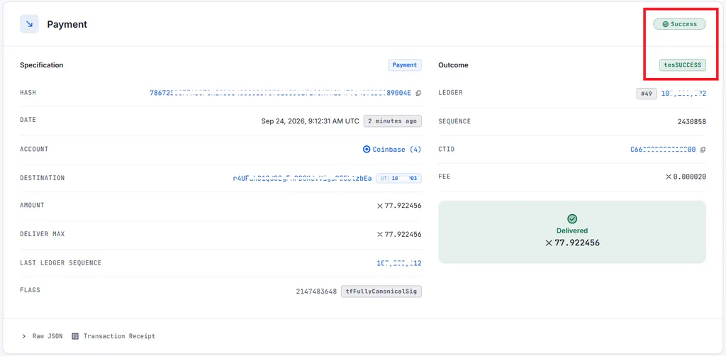Open the CTID value link
This screenshot has height=356, width=726.
coord(663,150)
